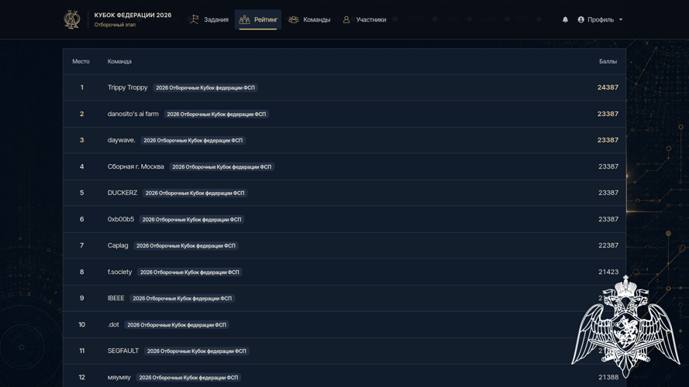Click the bracket badge beside .dot
This screenshot has height=387, width=689.
tap(177, 325)
